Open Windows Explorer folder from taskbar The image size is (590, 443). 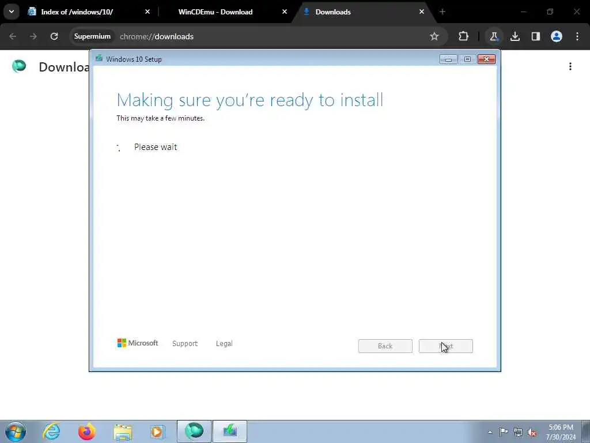pos(123,431)
